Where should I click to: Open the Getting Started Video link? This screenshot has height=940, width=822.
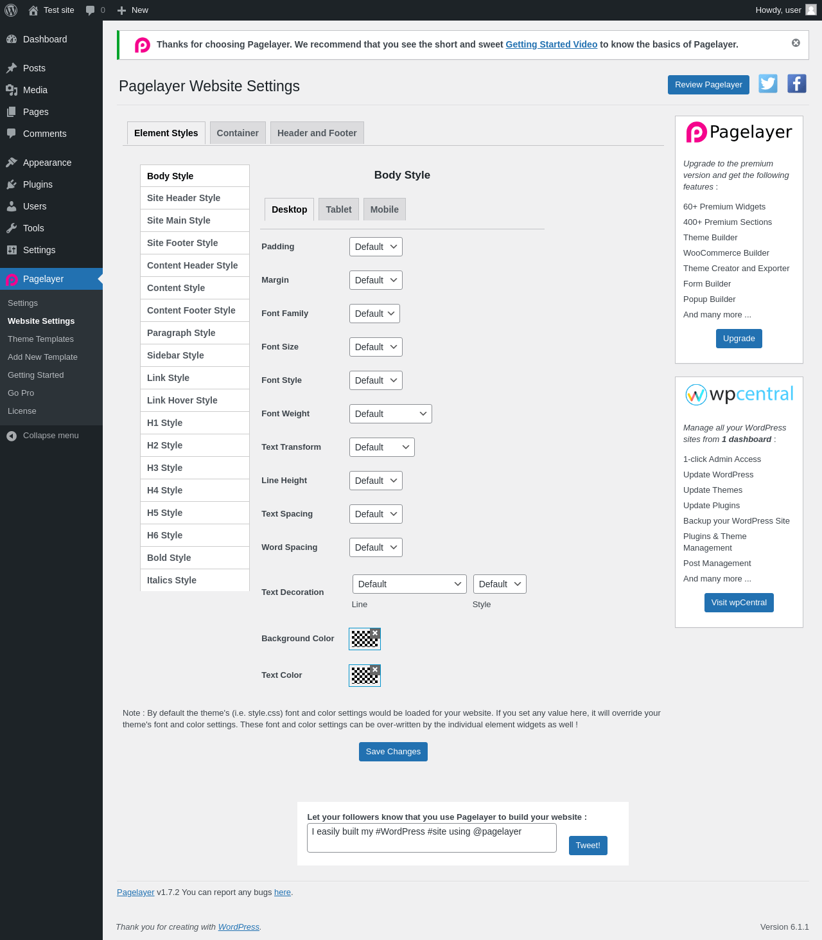[552, 44]
